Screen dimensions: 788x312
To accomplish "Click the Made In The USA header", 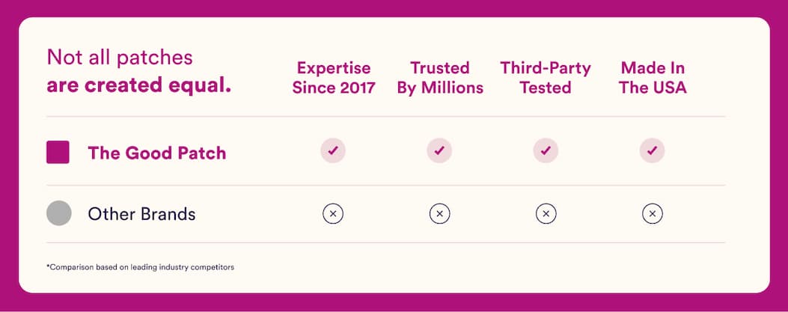I will [x=653, y=77].
